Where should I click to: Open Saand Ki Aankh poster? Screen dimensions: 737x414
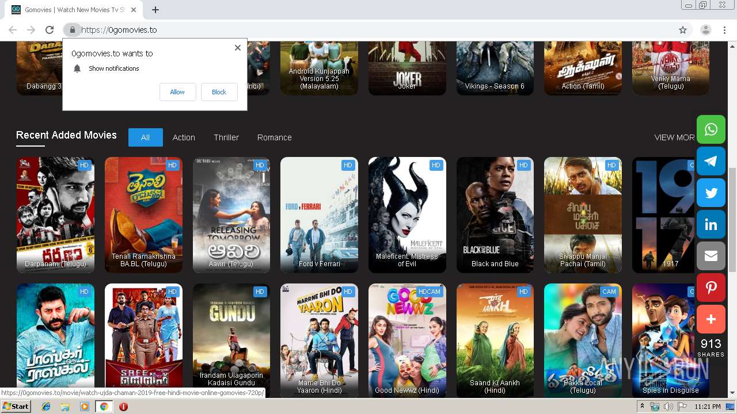coord(495,340)
